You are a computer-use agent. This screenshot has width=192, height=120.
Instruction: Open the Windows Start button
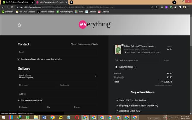(3, 117)
